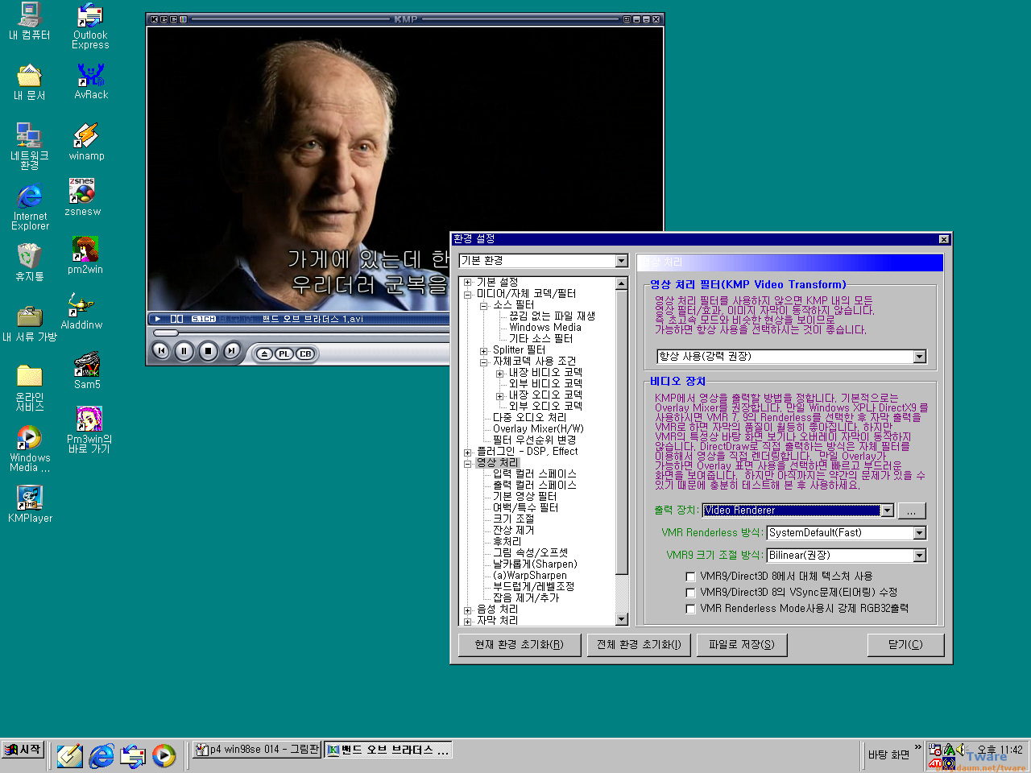
Task: Click the 시작 Start button
Action: (x=23, y=750)
